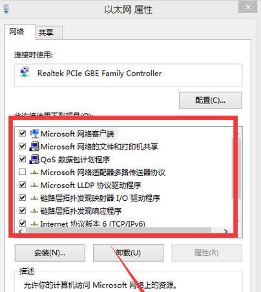Viewport: 261px width, 292px height.
Task: Click the title bar network plug icon
Action: tap(6, 9)
